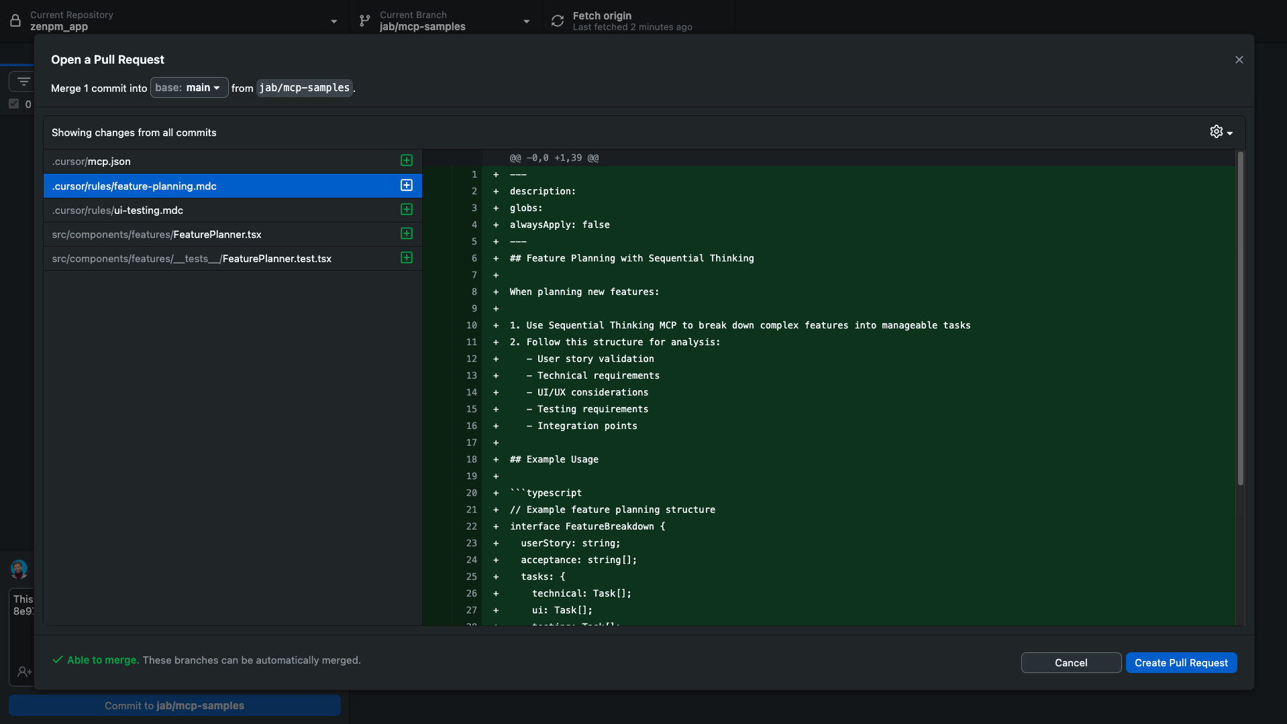
Task: Click diff line number 21
Action: pyautogui.click(x=472, y=509)
